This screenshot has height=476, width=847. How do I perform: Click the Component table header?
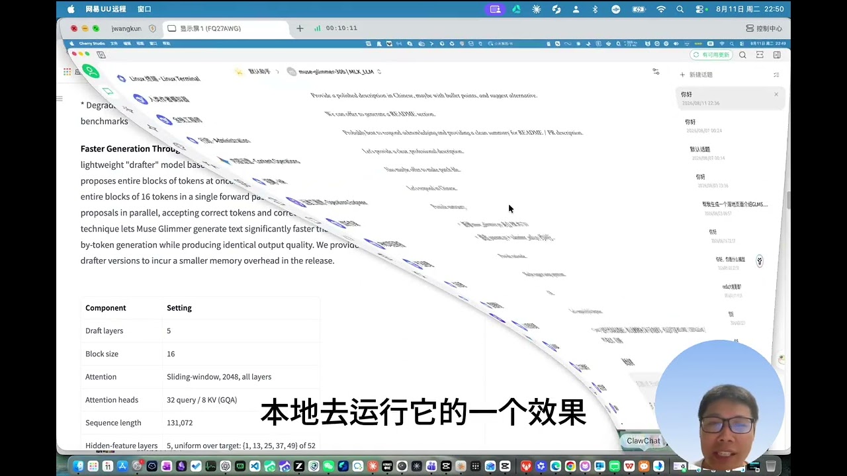coord(105,308)
